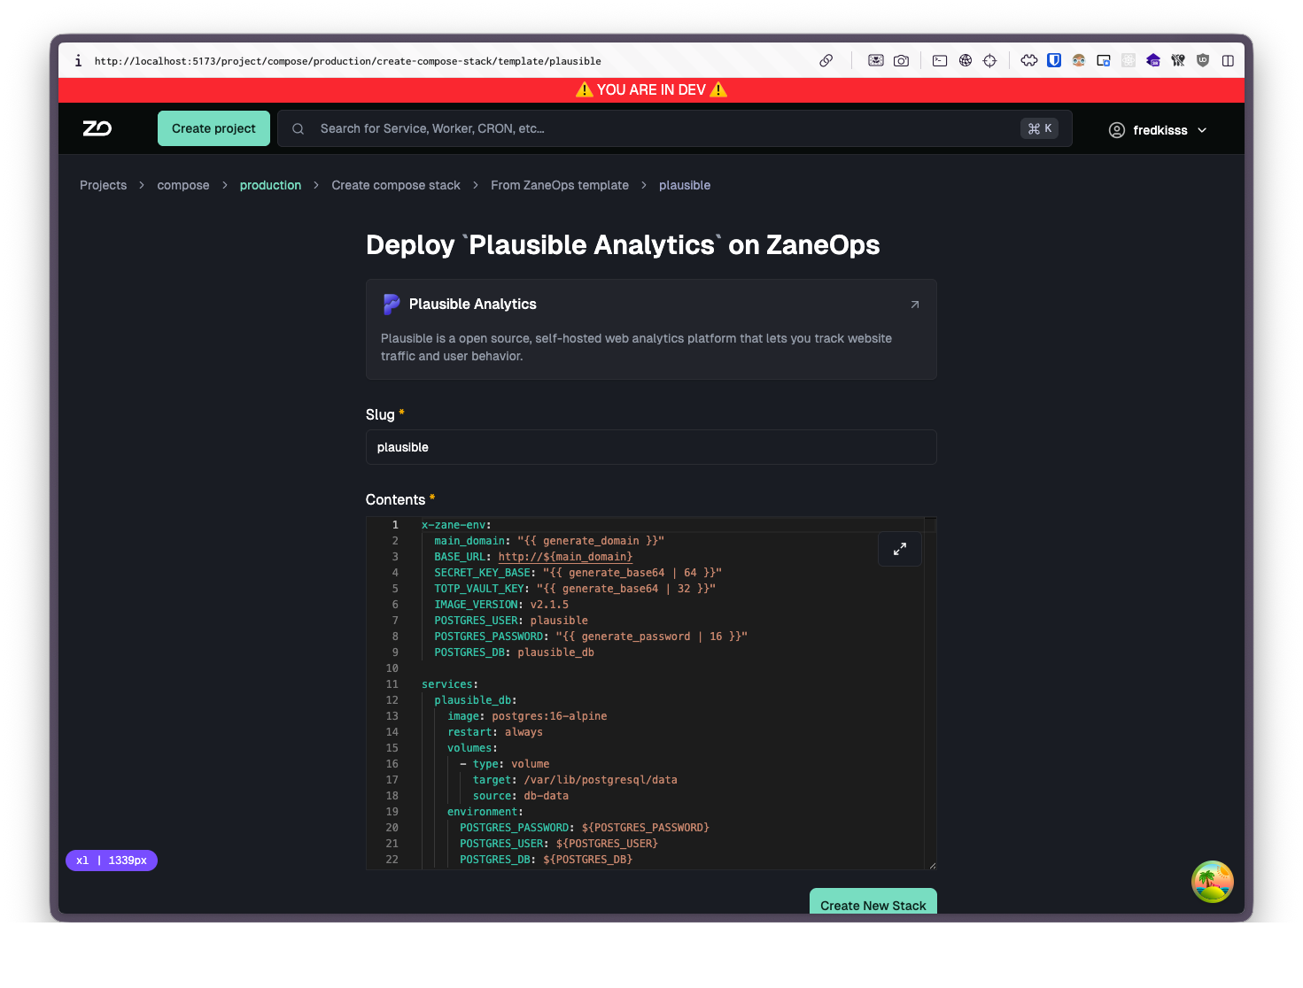The height and width of the screenshot is (988, 1303).
Task: Click the main_domain generate_domain line
Action: click(x=549, y=541)
